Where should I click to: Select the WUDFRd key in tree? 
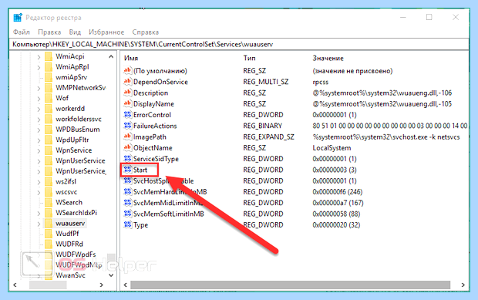(x=69, y=244)
